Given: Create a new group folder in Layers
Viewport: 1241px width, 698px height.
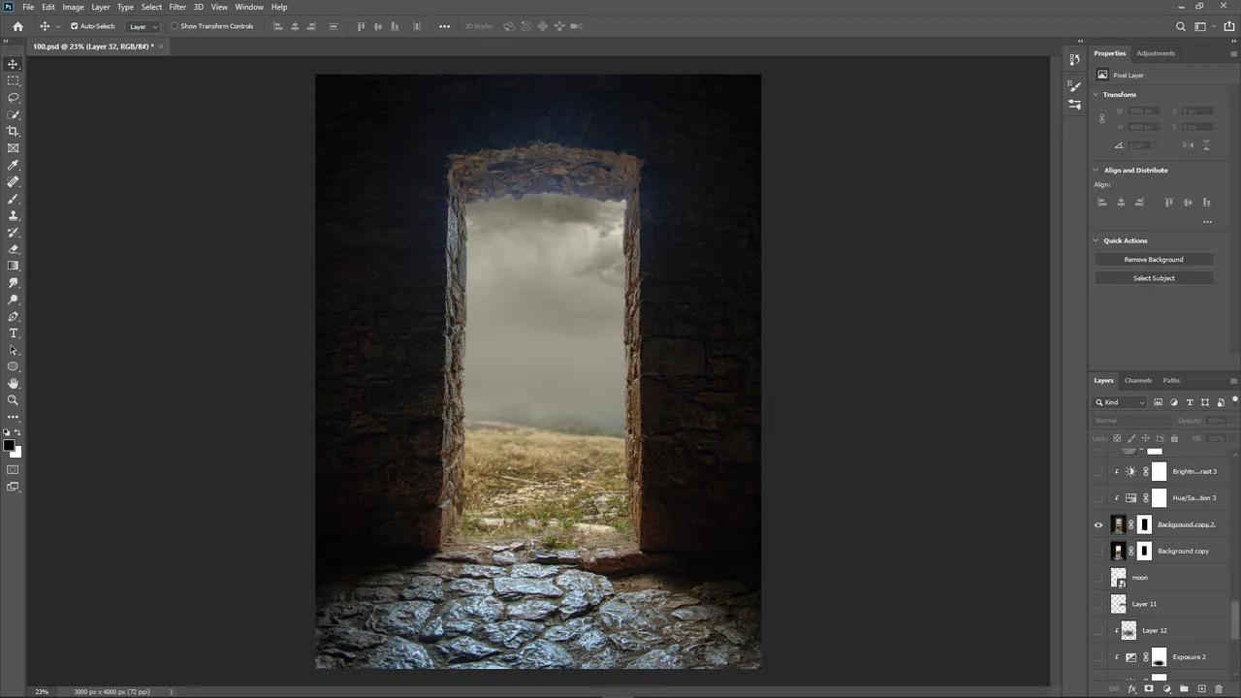Looking at the screenshot, I should pyautogui.click(x=1184, y=689).
